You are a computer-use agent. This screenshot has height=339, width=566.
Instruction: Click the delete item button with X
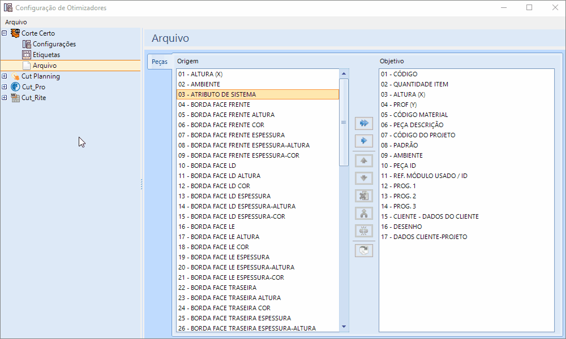364,196
